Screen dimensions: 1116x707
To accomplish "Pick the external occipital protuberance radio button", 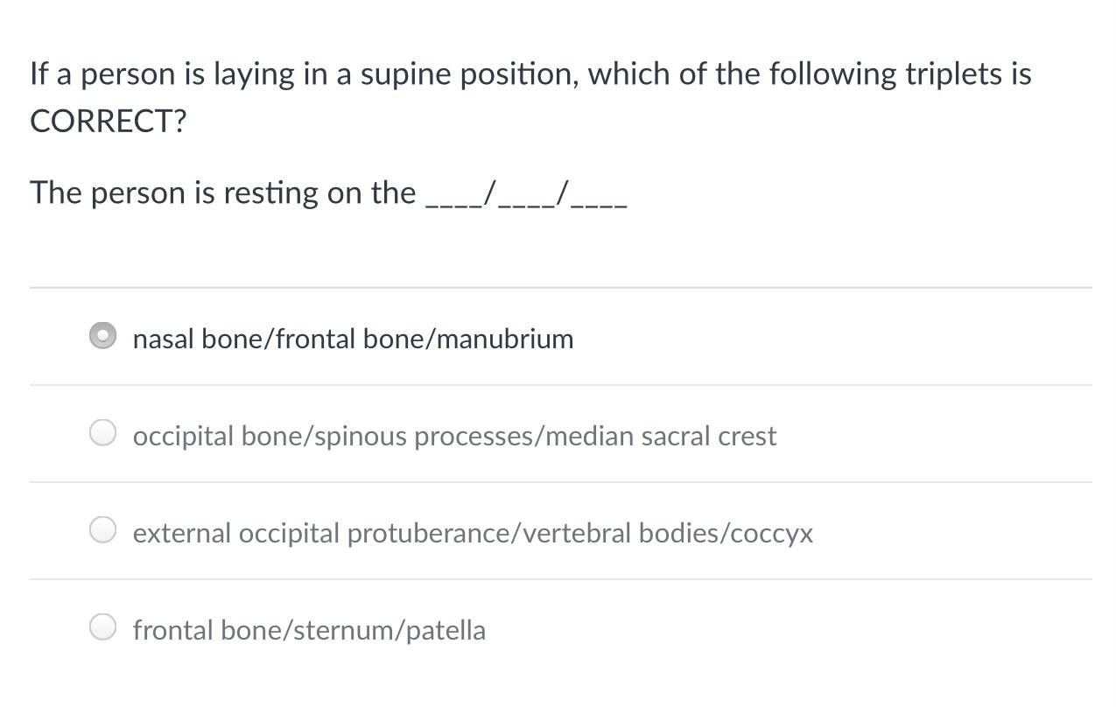I will [103, 530].
